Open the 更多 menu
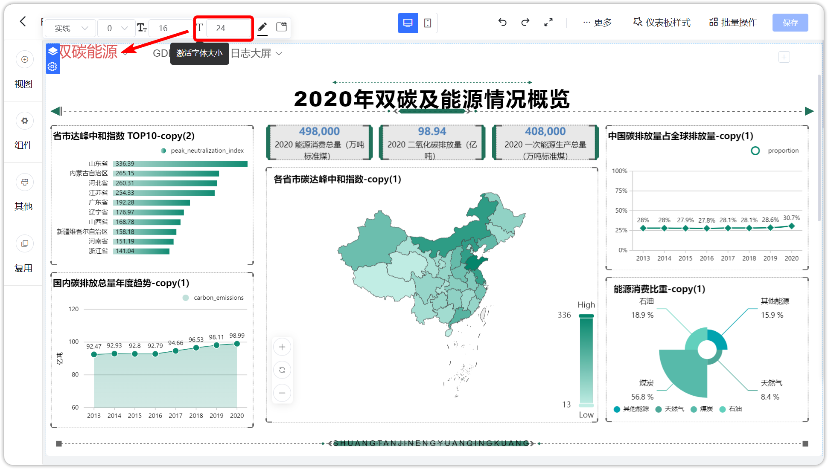This screenshot has width=828, height=469. pyautogui.click(x=598, y=22)
